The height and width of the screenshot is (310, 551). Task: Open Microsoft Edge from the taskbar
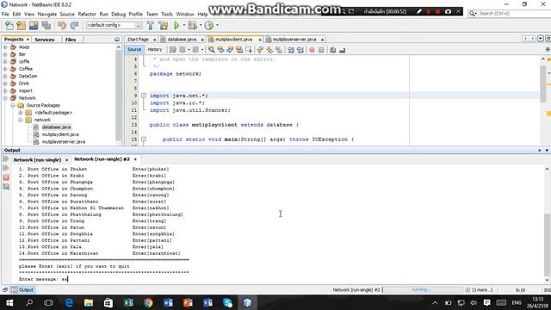pos(69,302)
